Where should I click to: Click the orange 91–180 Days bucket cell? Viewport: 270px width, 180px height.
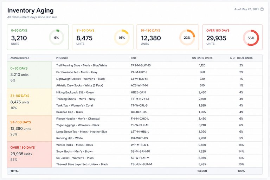tap(30, 128)
